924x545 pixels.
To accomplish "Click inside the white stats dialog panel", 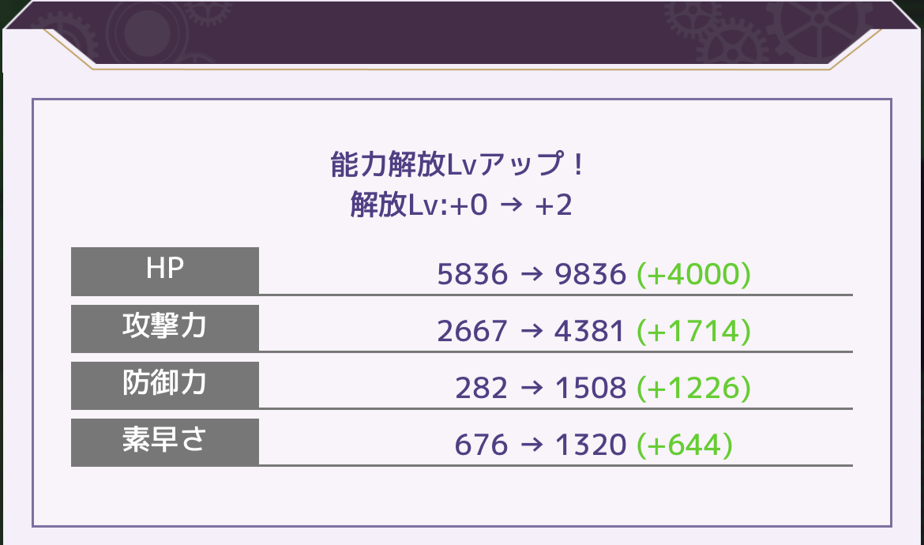I will 462,498.
